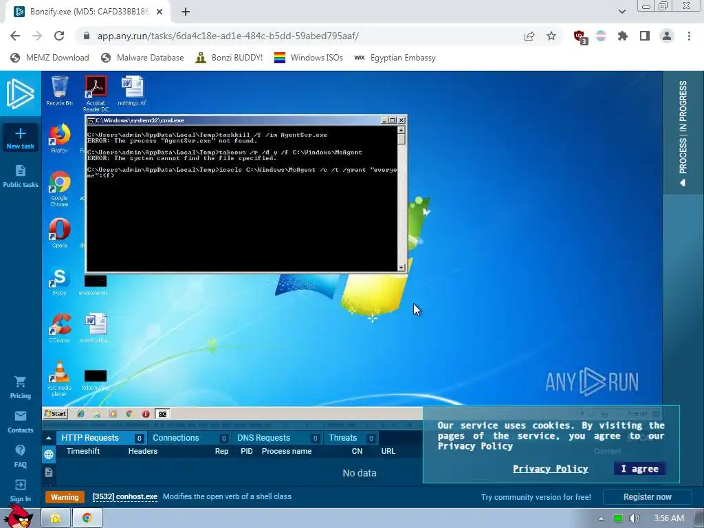Image resolution: width=704 pixels, height=528 pixels.
Task: Open the Chrome profile avatar
Action: click(667, 36)
